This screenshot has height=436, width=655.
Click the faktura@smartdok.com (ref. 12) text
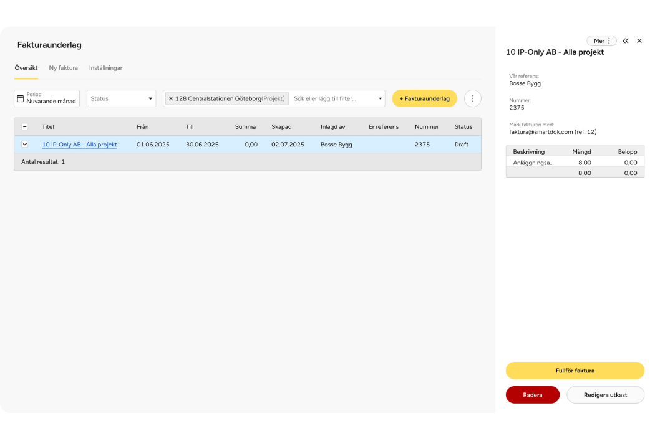click(x=553, y=132)
